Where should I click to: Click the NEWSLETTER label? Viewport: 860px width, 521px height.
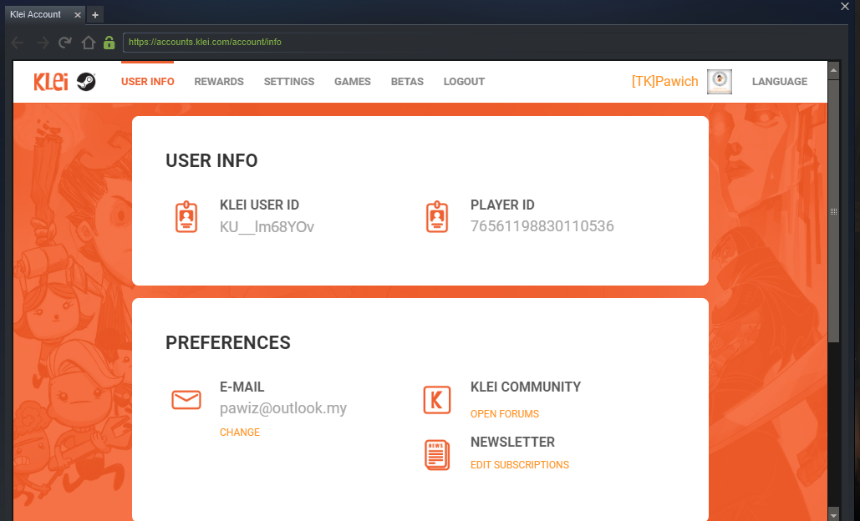tap(512, 443)
